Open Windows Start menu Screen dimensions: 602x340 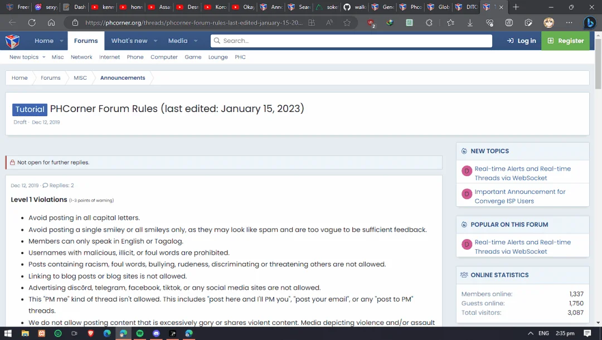8,333
